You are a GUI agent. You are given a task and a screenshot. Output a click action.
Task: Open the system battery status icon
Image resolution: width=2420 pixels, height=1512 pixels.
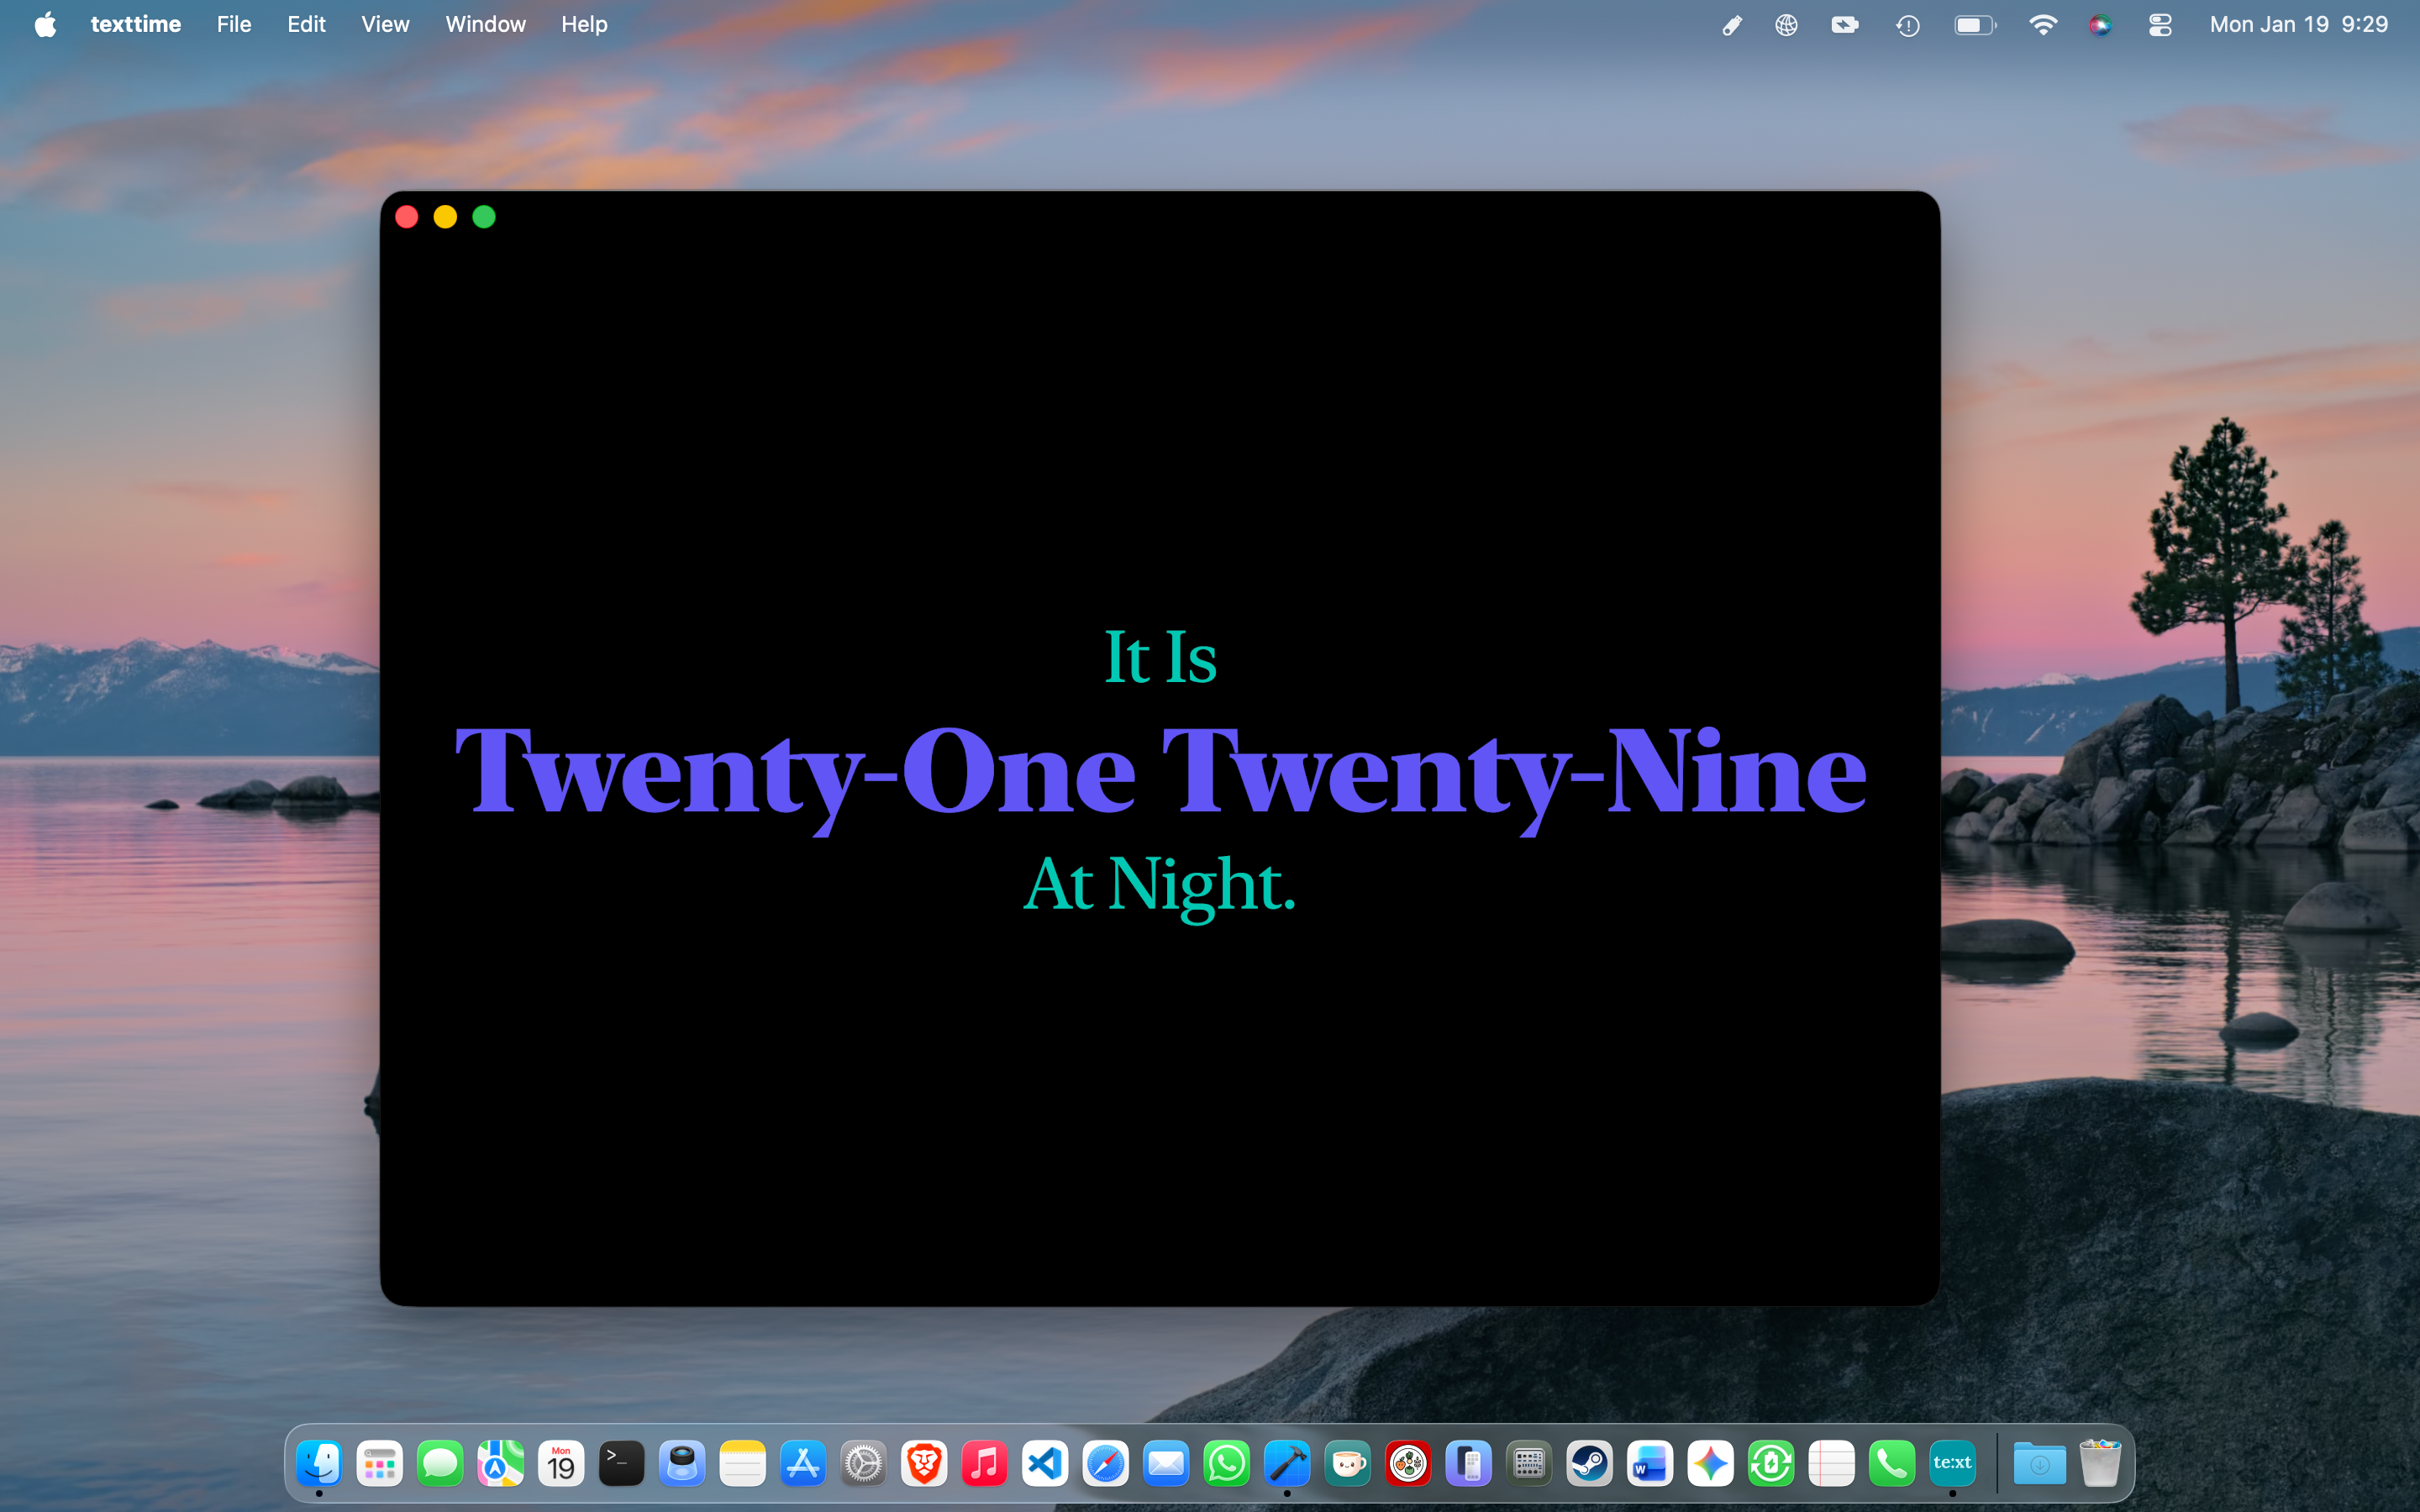[x=1975, y=25]
